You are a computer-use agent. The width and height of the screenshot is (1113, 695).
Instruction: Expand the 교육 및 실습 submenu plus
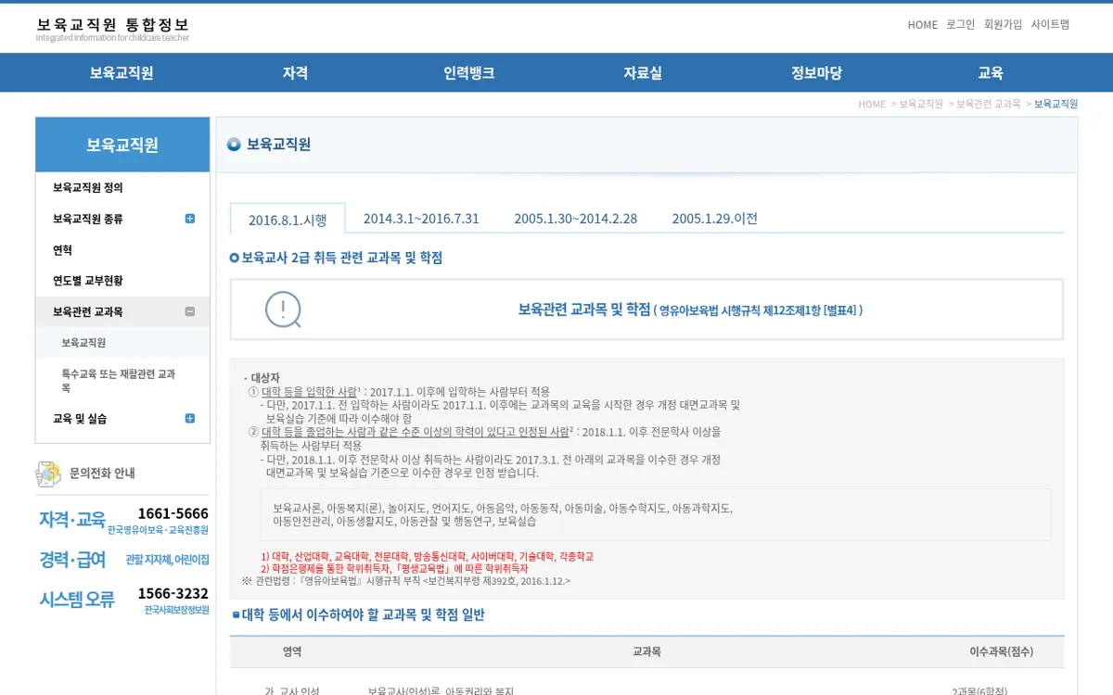190,419
